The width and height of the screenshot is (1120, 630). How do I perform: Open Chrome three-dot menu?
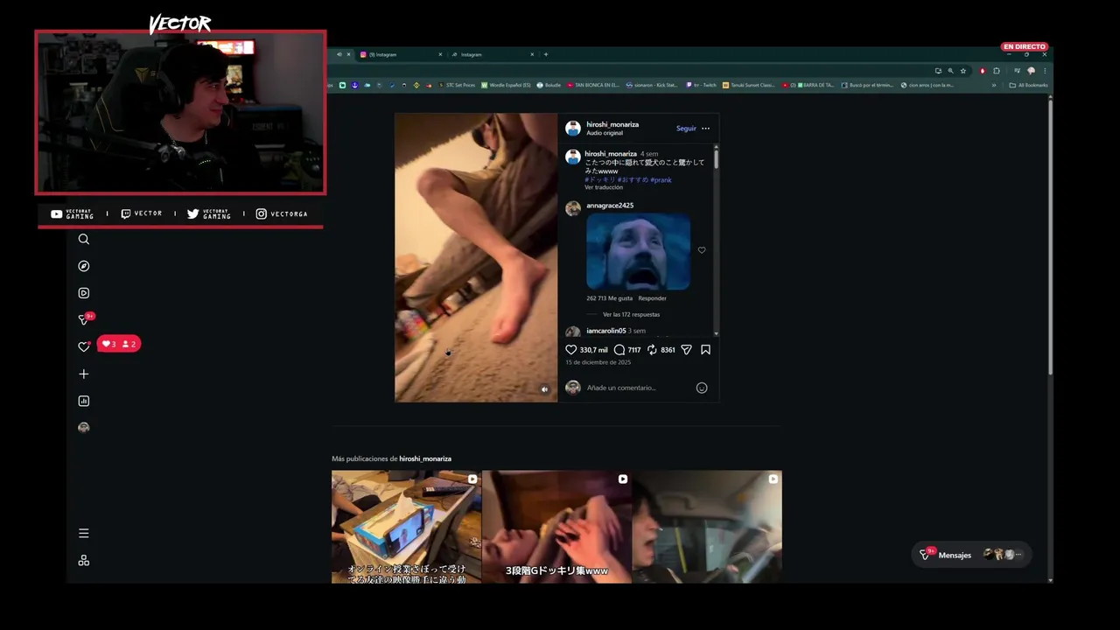1044,71
